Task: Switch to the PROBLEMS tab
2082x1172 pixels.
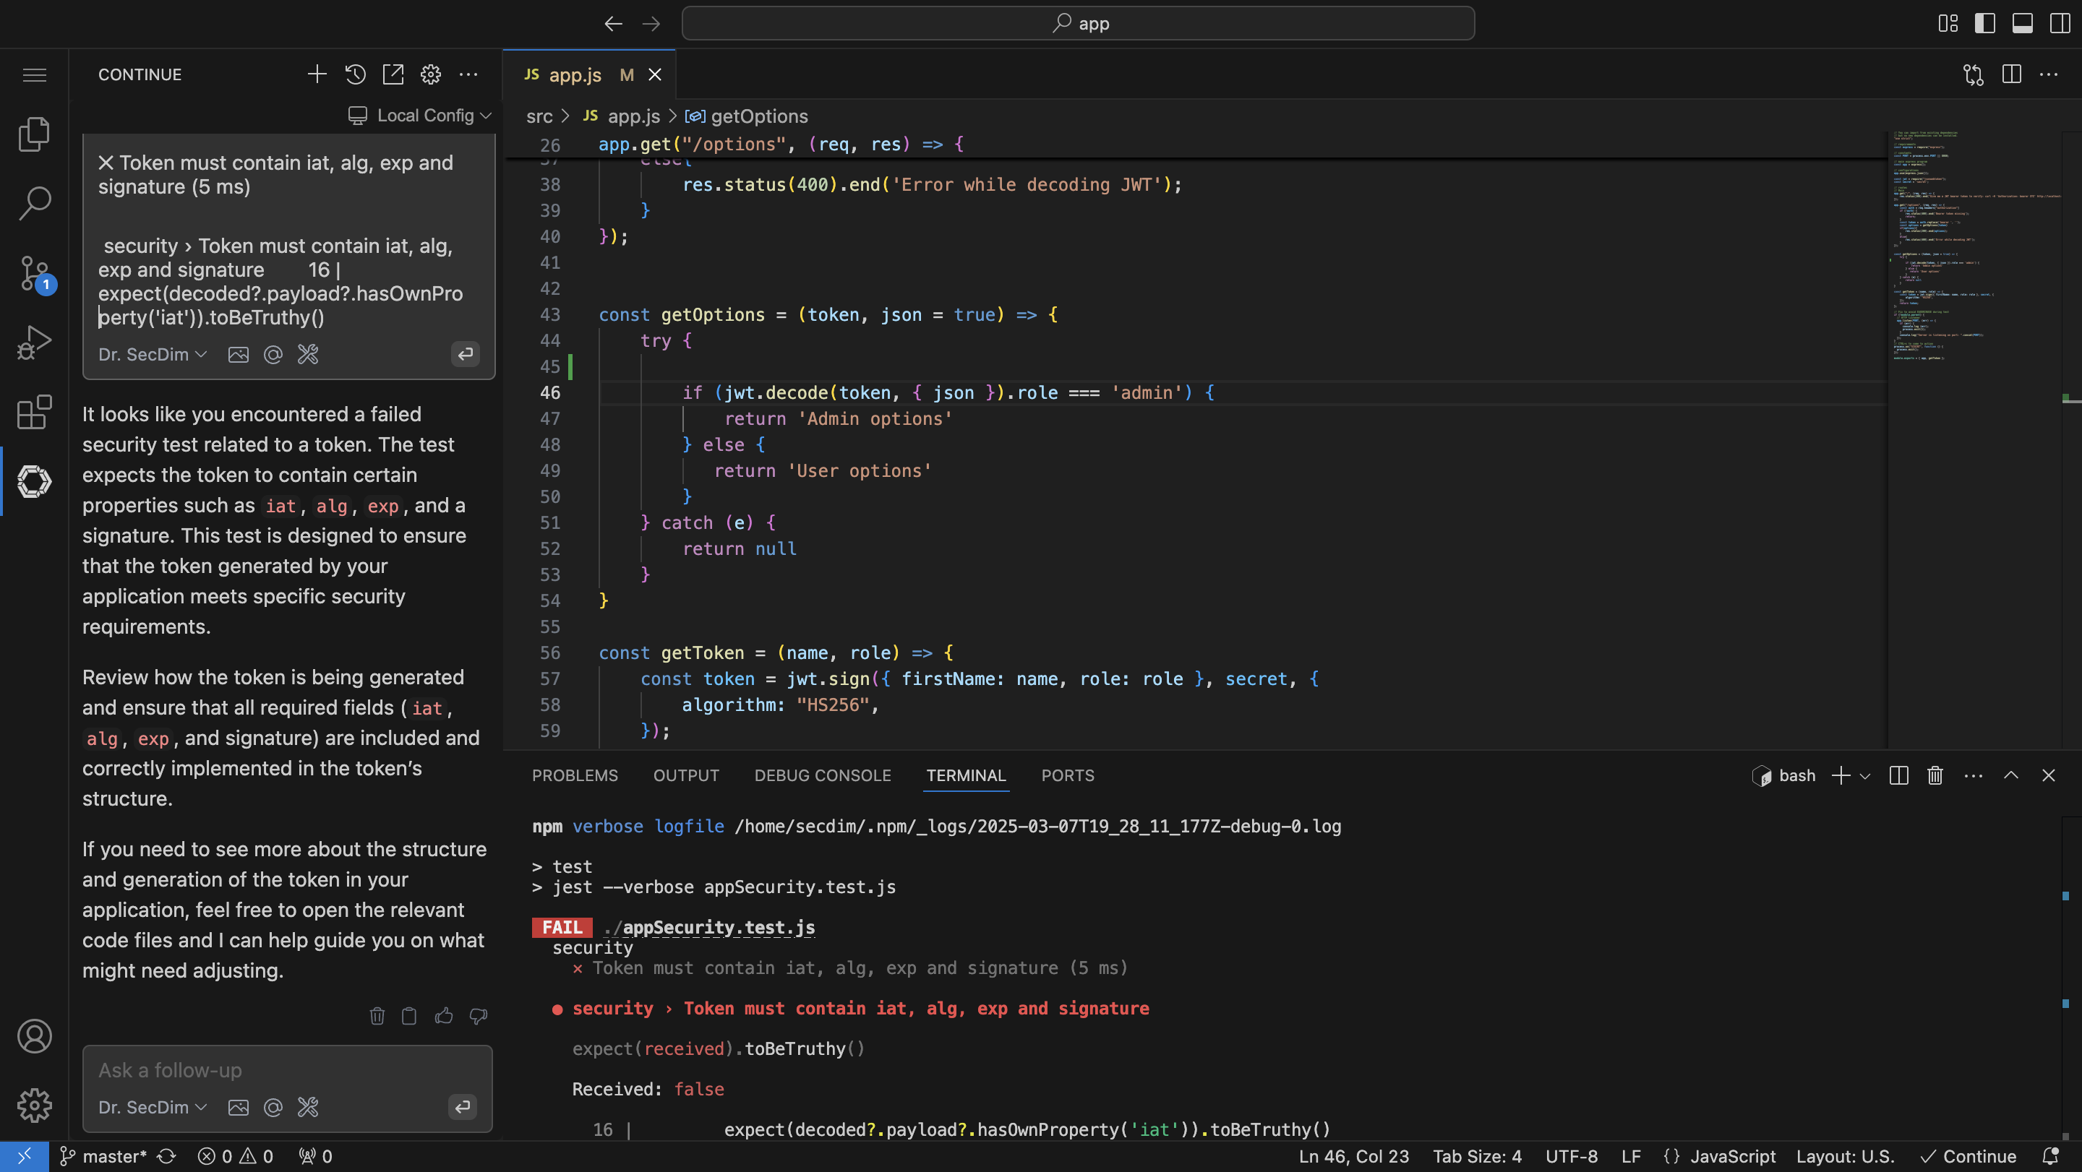Action: (x=575, y=775)
